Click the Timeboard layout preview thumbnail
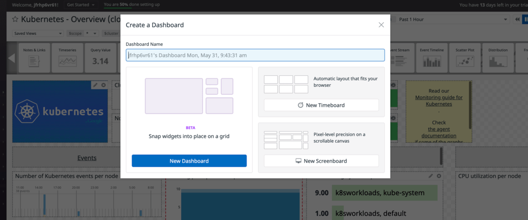Viewport: 528px width, 220px height. [x=286, y=84]
